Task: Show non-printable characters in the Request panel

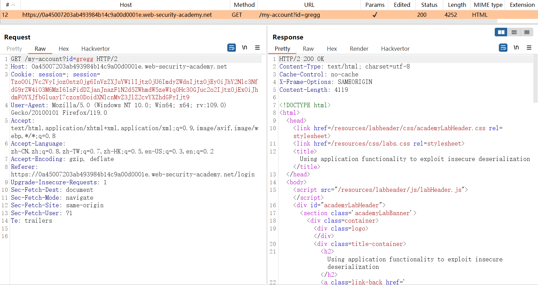Action: [244, 48]
